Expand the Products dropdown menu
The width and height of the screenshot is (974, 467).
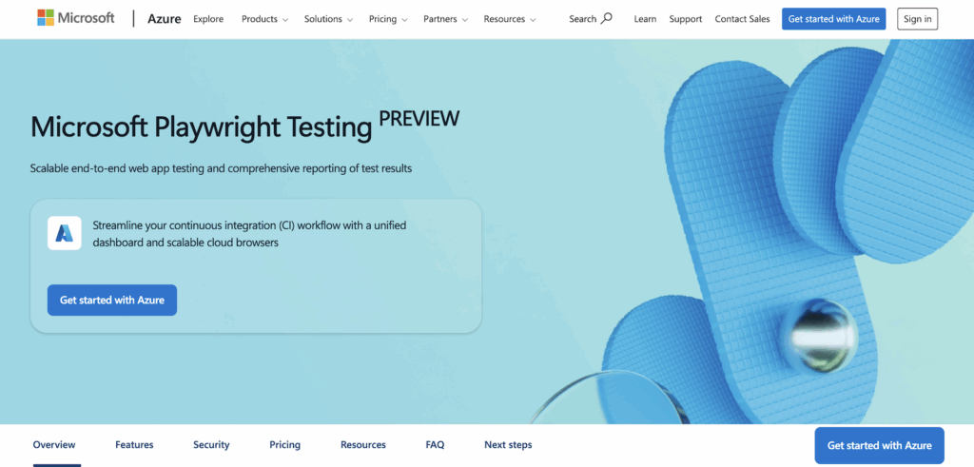(x=265, y=19)
